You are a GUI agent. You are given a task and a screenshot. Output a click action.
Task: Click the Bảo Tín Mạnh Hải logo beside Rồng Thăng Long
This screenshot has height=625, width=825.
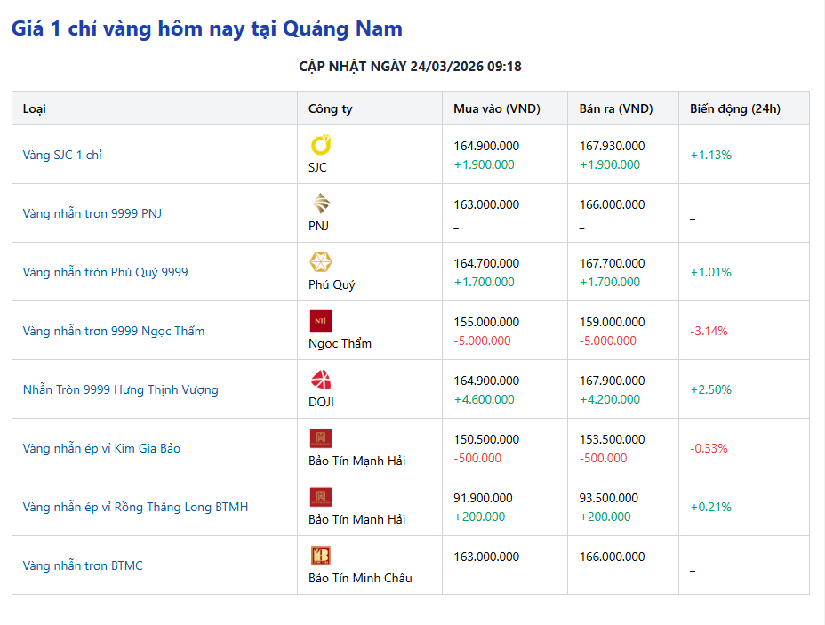point(319,497)
